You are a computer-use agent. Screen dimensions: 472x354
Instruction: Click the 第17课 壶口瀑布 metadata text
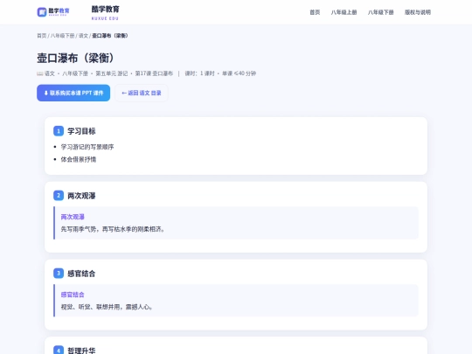click(x=154, y=73)
